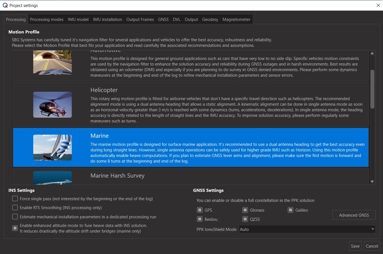This screenshot has height=254, width=383.
Task: Click the Helicopter profile thumbnail
Action: click(53, 105)
